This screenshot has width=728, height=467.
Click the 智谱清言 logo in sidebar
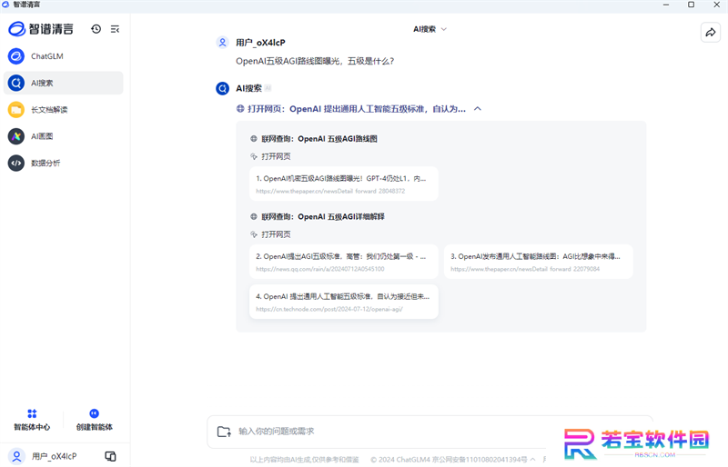(x=41, y=29)
